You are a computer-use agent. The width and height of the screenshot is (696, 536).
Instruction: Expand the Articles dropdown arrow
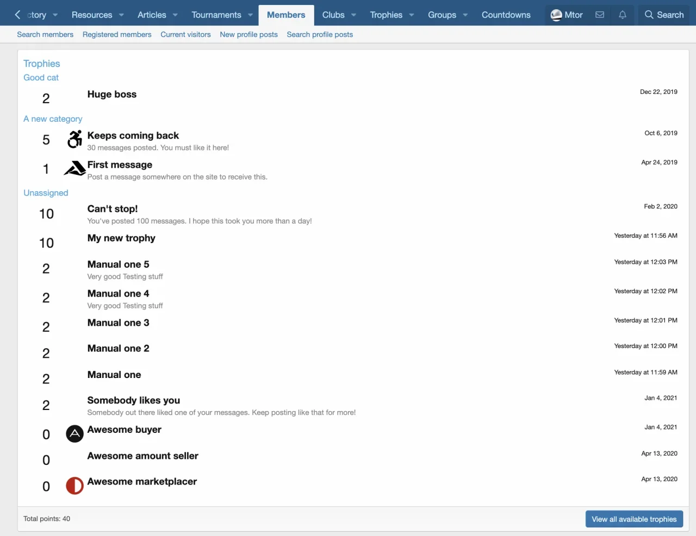(175, 15)
